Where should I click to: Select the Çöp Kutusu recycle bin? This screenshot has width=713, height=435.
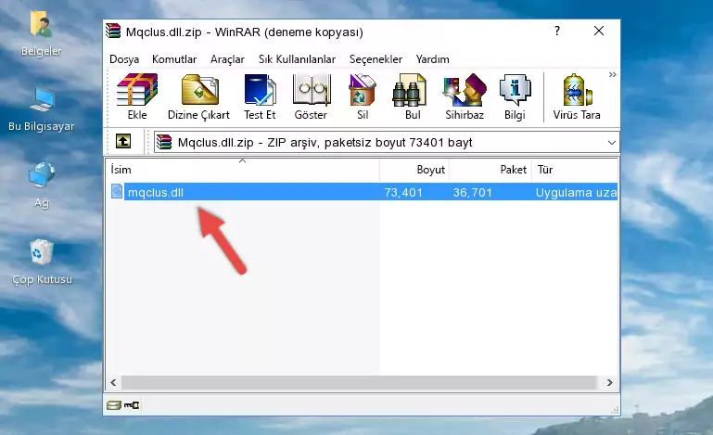[x=42, y=262]
